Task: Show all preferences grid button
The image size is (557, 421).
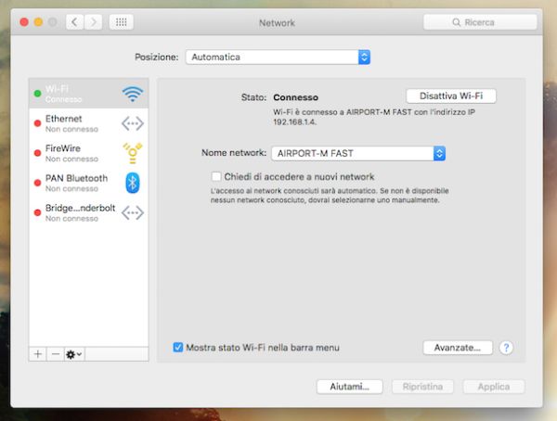Action: click(x=121, y=21)
